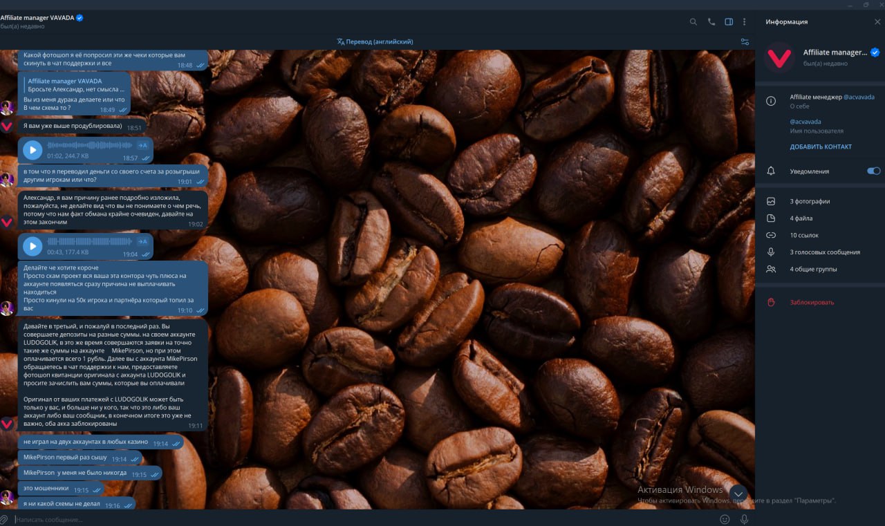
Task: Open the three-dot more options menu
Action: coord(745,21)
